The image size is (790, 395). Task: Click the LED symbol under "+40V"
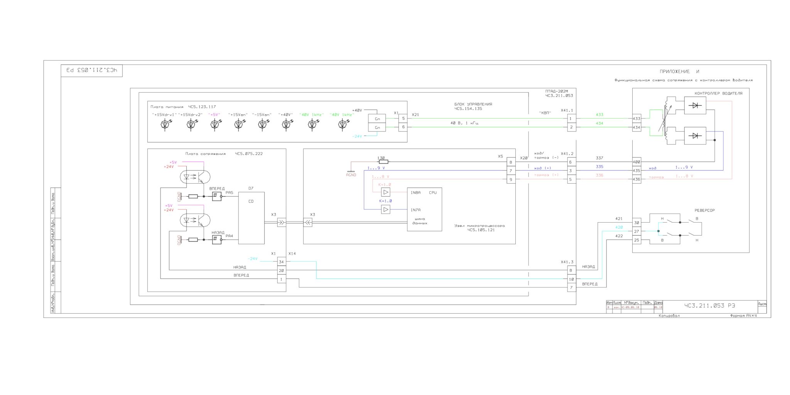click(286, 124)
